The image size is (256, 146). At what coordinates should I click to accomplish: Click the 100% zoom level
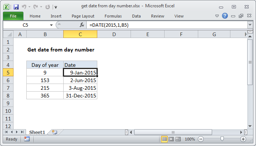tap(190, 139)
